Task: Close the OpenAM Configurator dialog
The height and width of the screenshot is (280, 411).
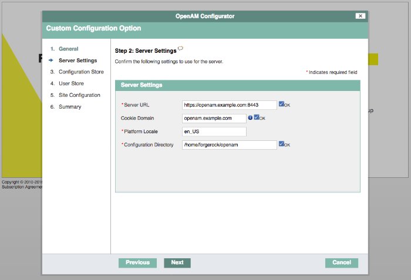Action: pyautogui.click(x=361, y=16)
